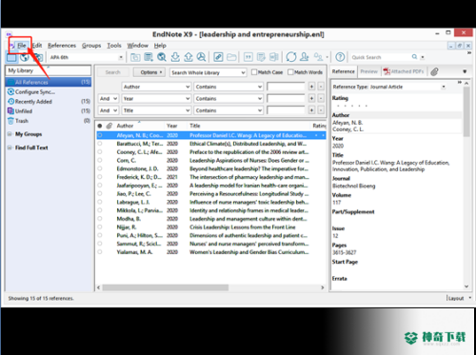Click the paperclip attach file icon tab
476x355 pixels.
[434, 71]
